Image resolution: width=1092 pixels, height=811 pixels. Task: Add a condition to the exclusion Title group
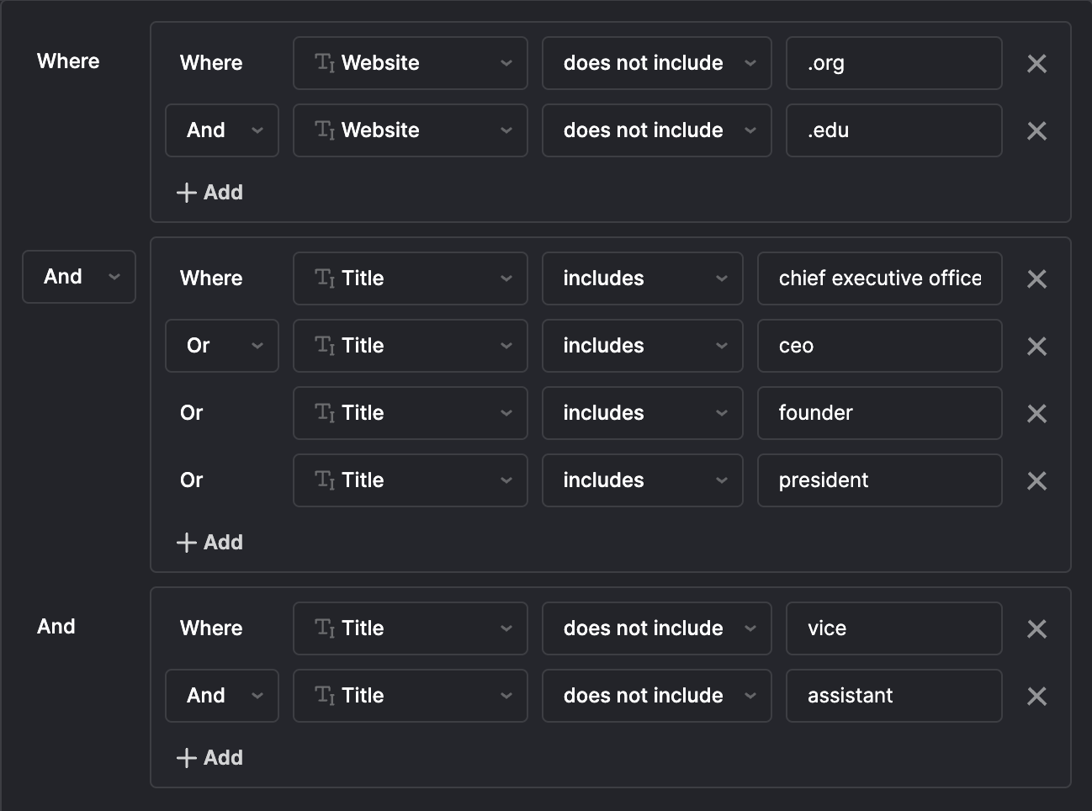pyautogui.click(x=210, y=758)
